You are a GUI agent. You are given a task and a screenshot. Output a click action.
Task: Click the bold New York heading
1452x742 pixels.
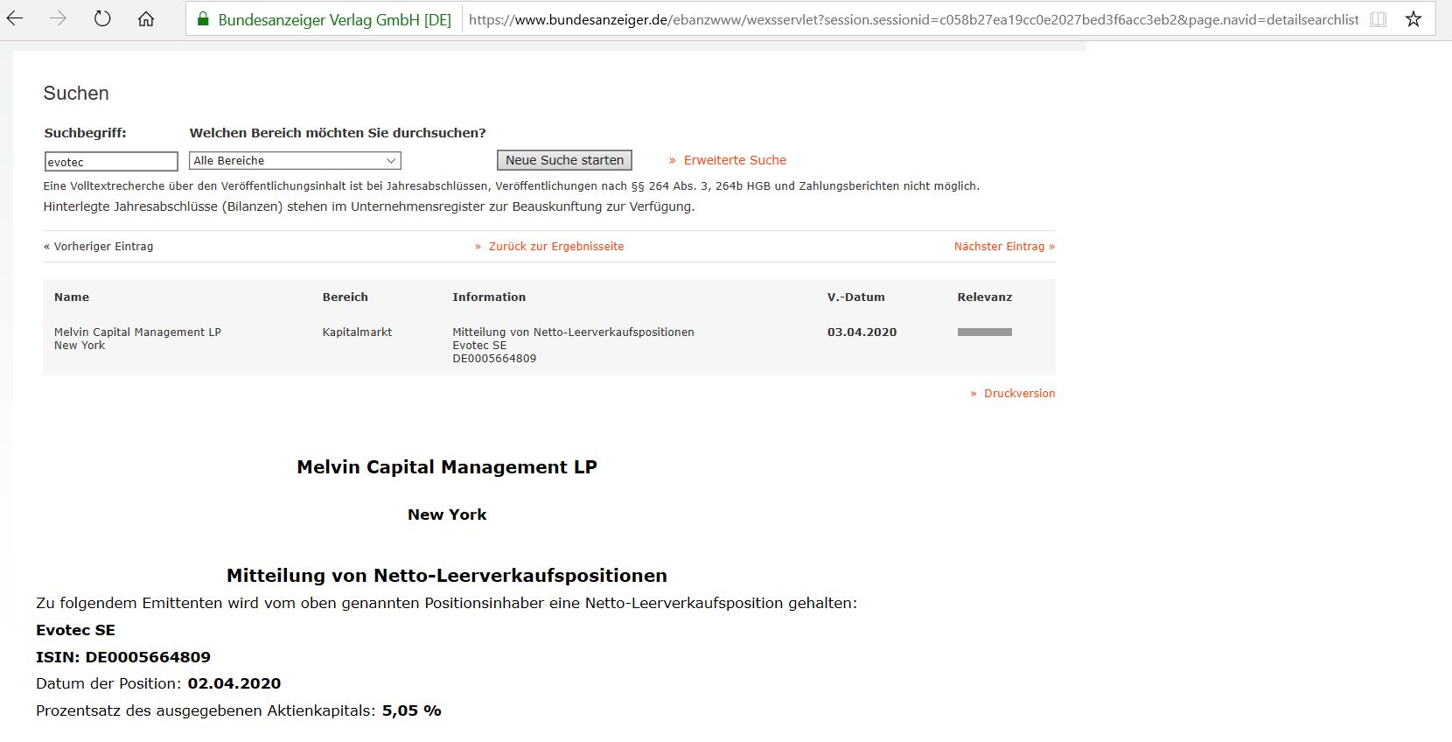pyautogui.click(x=447, y=514)
